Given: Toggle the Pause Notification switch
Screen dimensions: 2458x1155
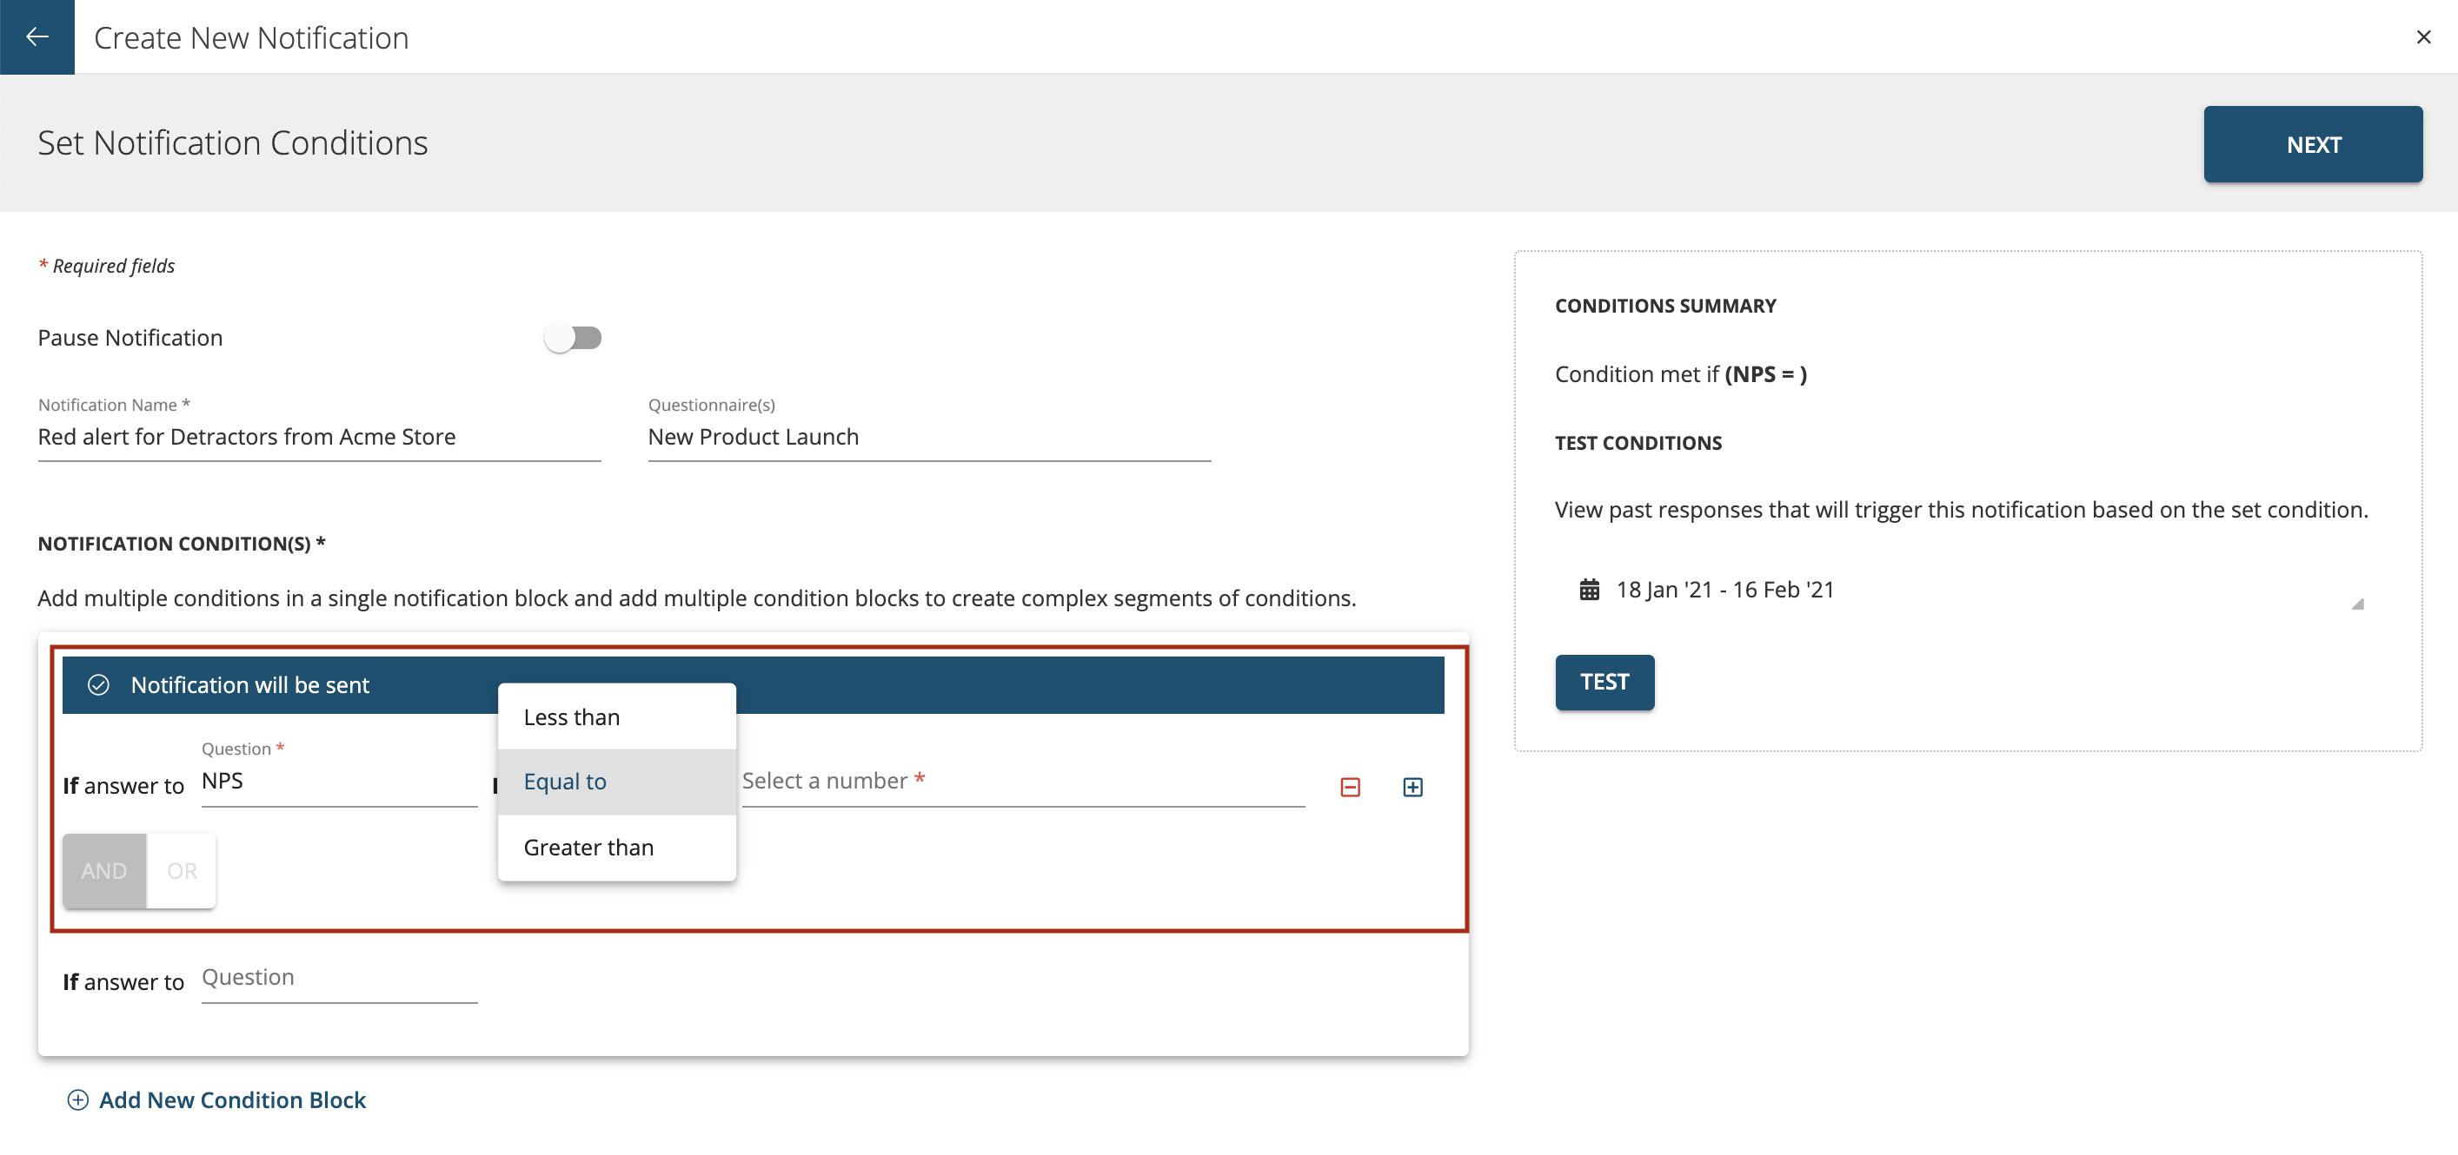Looking at the screenshot, I should click(x=572, y=337).
